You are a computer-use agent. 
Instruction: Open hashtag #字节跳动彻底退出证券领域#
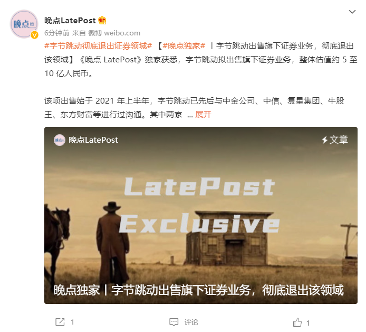pyautogui.click(x=98, y=46)
